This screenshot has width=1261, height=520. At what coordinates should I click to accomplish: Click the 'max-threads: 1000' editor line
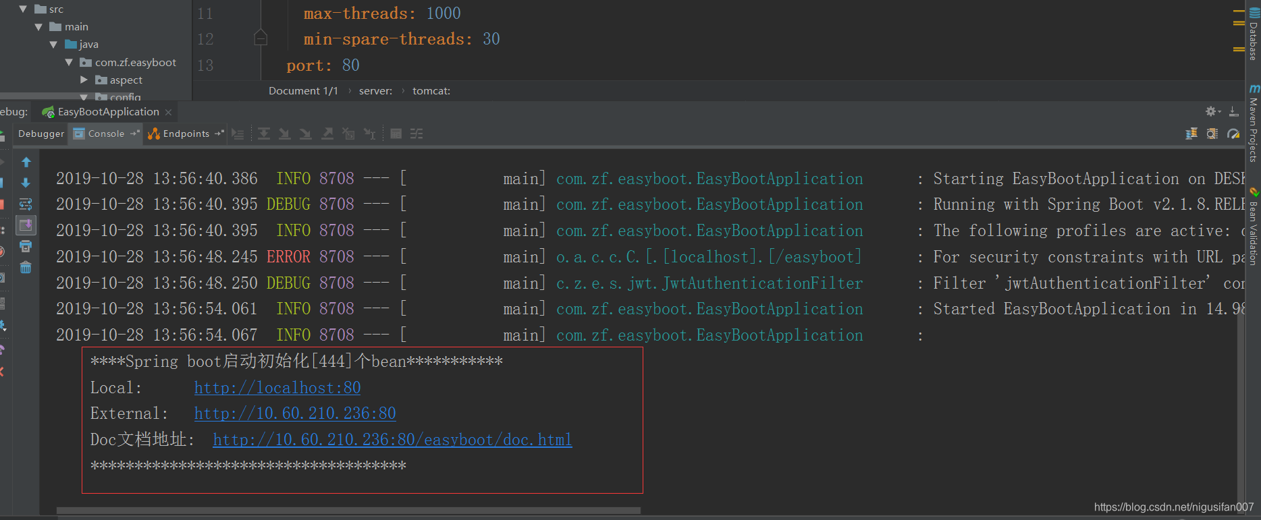pyautogui.click(x=382, y=13)
